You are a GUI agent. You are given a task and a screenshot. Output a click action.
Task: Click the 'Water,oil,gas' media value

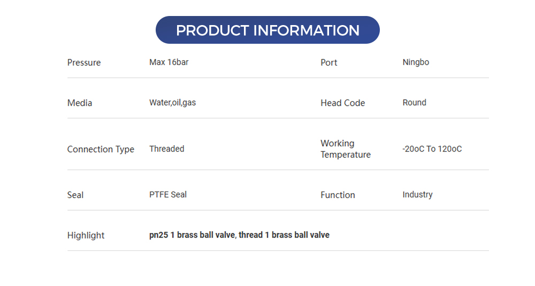click(172, 102)
